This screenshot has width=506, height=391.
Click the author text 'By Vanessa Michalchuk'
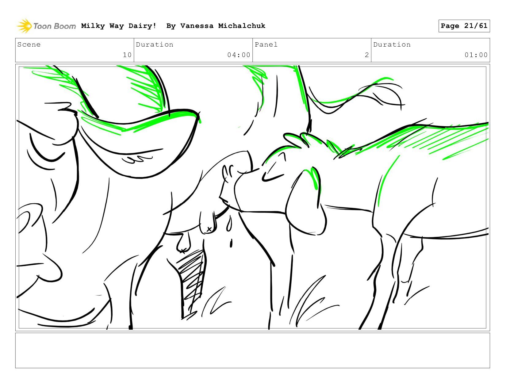pyautogui.click(x=216, y=26)
